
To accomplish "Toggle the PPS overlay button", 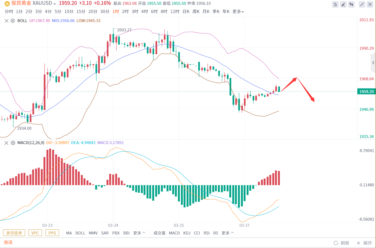I will coord(52,233).
